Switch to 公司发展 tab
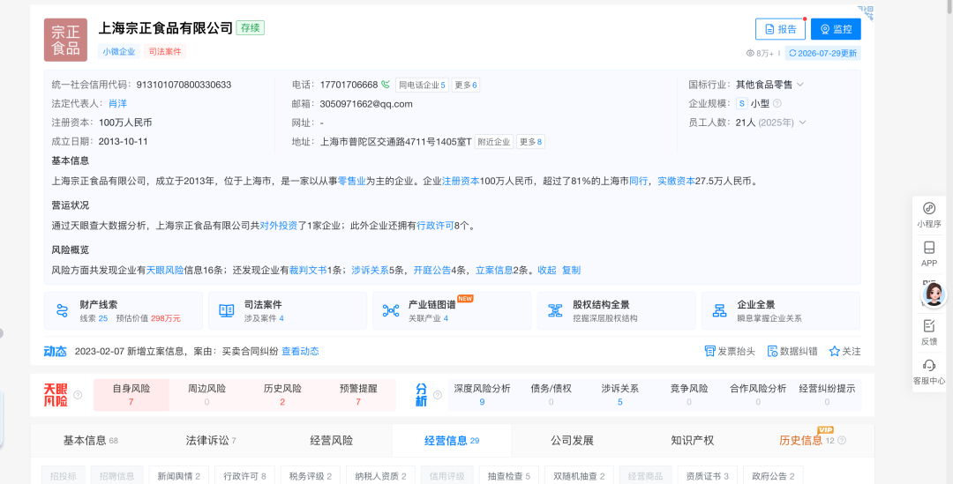Screen dimensions: 953x484 (572, 441)
